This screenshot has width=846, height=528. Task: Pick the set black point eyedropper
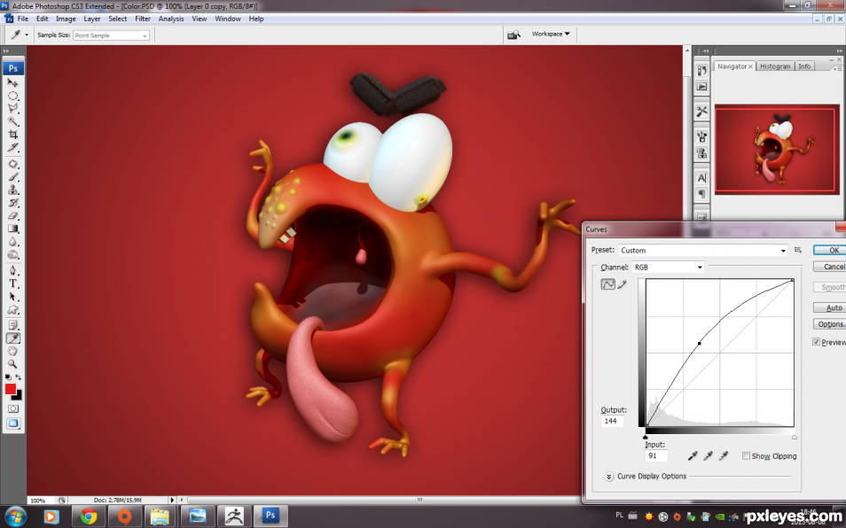(693, 456)
